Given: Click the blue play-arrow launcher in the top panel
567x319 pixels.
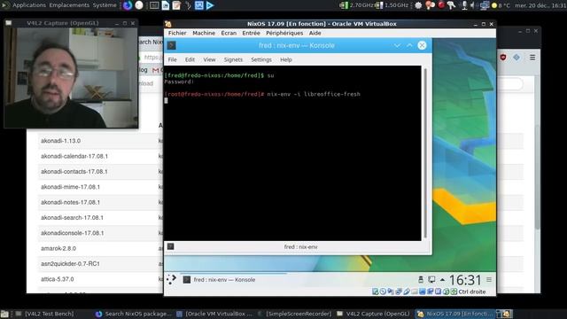Looking at the screenshot, I should pos(210,5).
